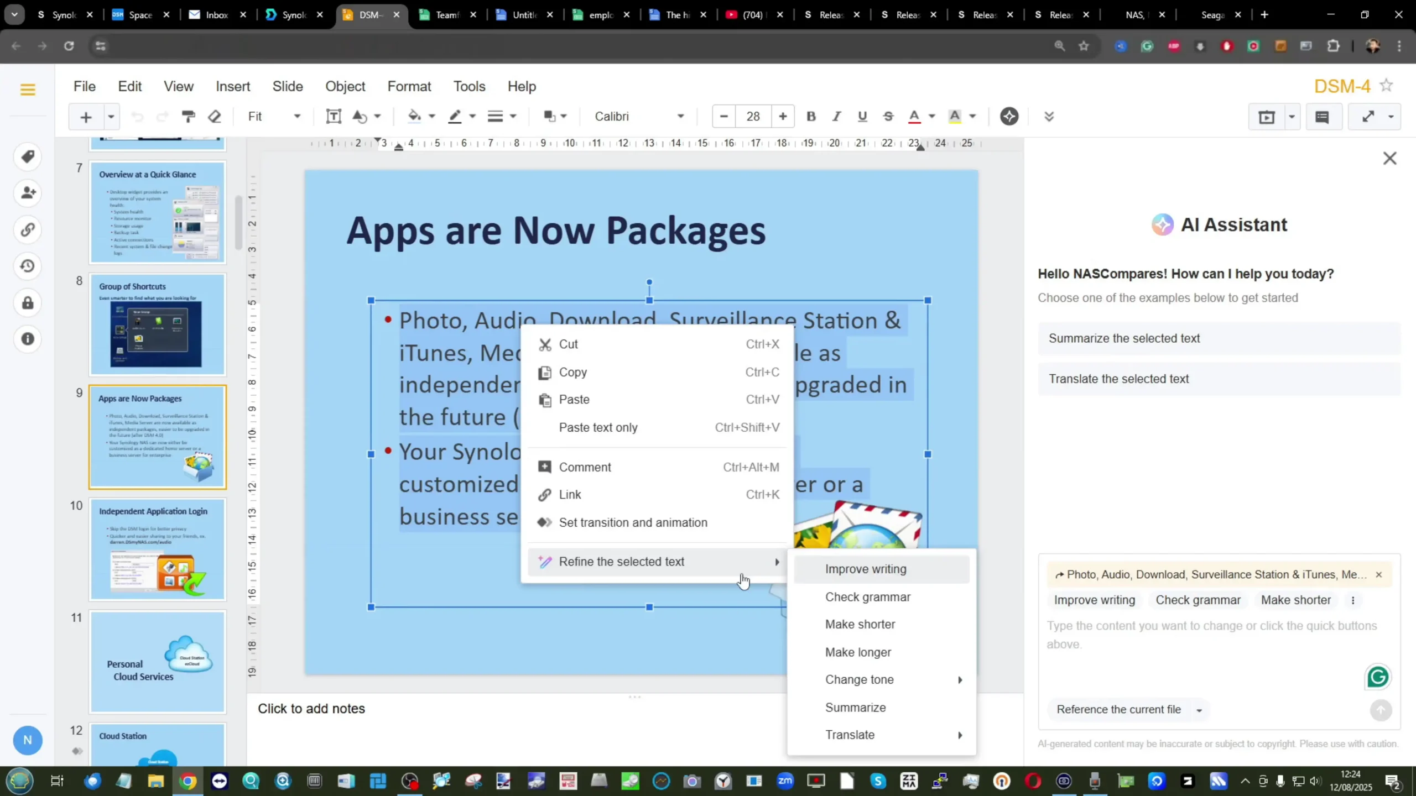This screenshot has width=1416, height=796.
Task: Open the shape dropdown arrow
Action: click(377, 117)
